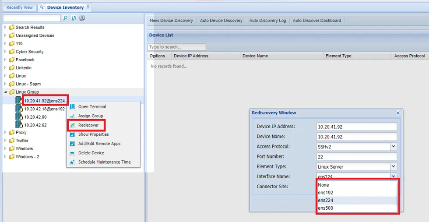Open the Access Protocol dropdown arrow

pyautogui.click(x=394, y=147)
